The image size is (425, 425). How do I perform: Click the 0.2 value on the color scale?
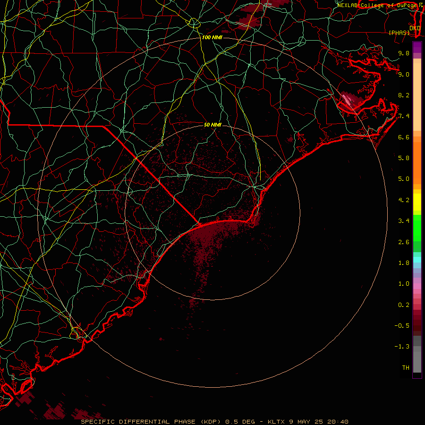[x=404, y=305]
